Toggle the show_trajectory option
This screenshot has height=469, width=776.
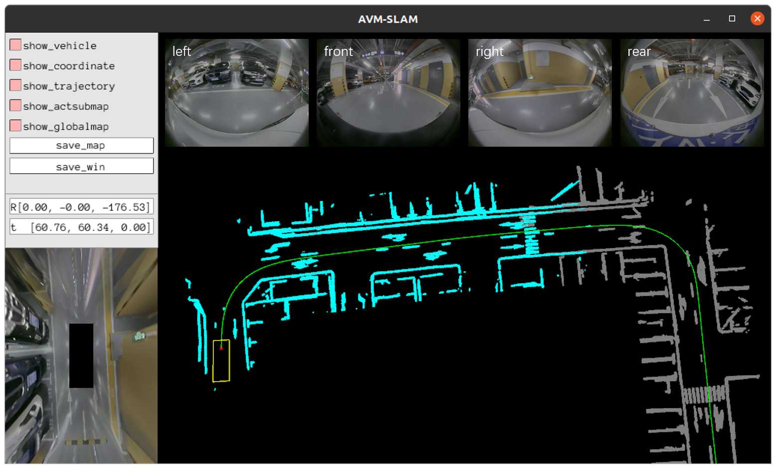click(x=15, y=86)
